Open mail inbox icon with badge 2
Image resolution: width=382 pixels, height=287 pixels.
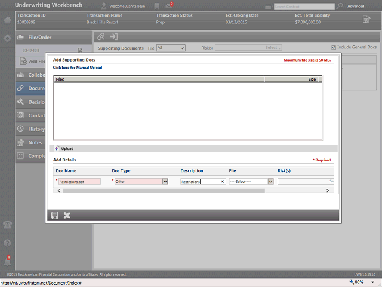tap(169, 5)
